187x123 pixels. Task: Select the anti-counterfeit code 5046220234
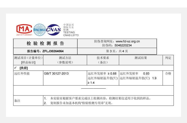coord(123,45)
